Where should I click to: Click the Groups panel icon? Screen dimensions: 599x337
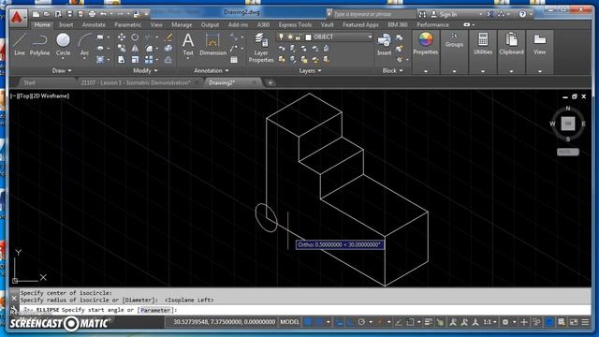[x=454, y=36]
